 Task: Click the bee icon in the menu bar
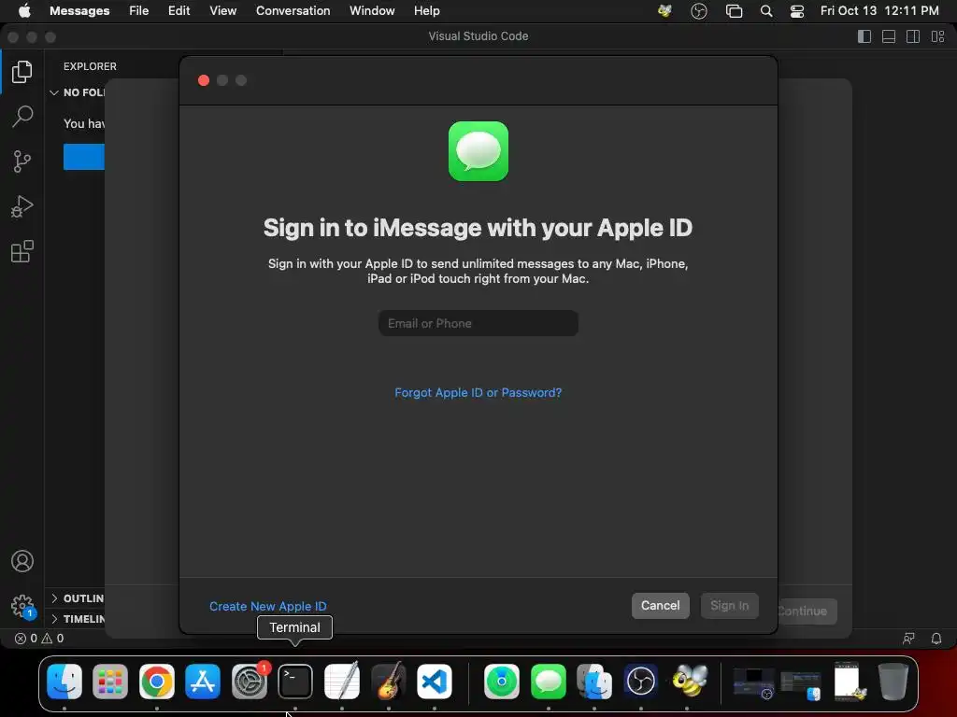[664, 11]
